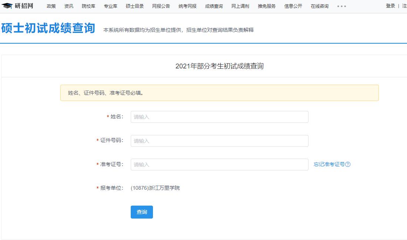This screenshot has width=407, height=240.
Task: Click 信息公开 in the top menu
Action: tap(293, 6)
